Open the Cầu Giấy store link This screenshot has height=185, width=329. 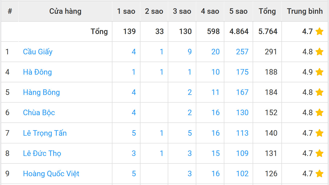point(38,52)
